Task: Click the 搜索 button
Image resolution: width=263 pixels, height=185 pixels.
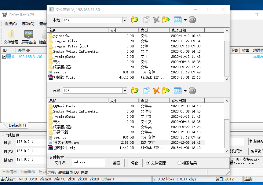Action: pos(117,163)
